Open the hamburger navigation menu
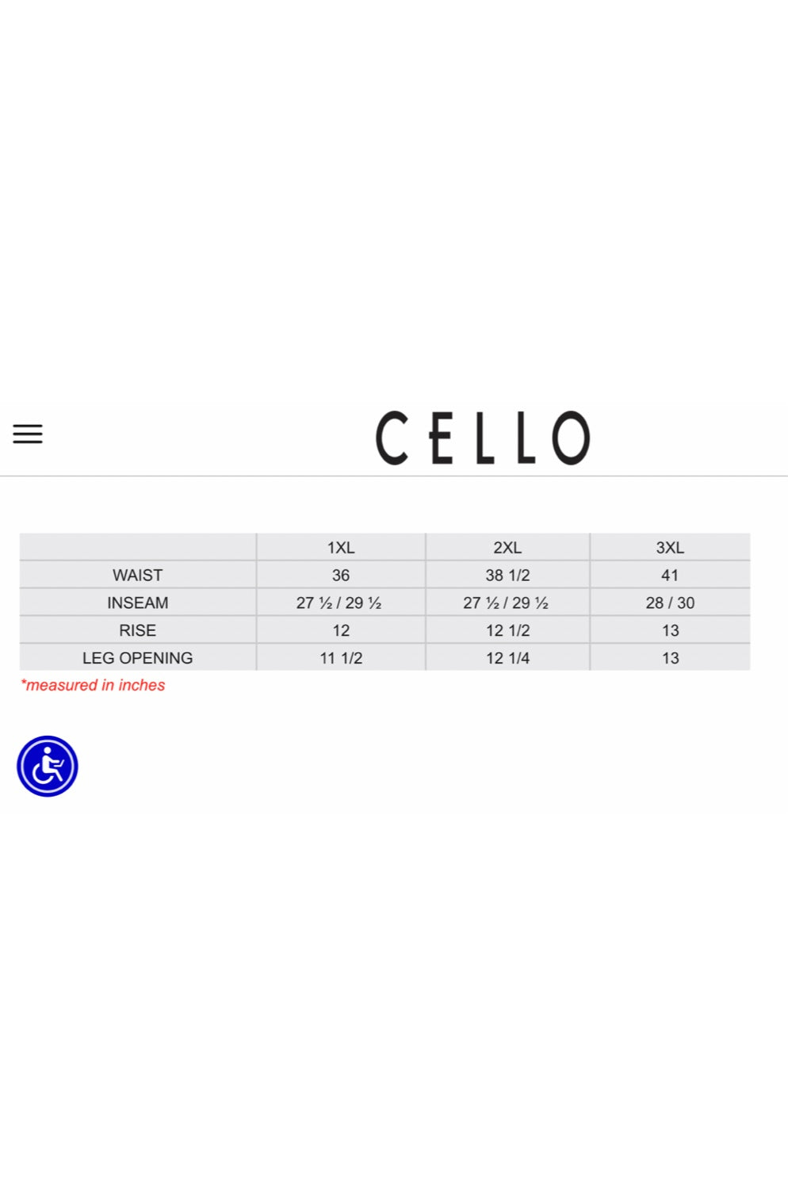This screenshot has width=788, height=1182. pos(28,434)
